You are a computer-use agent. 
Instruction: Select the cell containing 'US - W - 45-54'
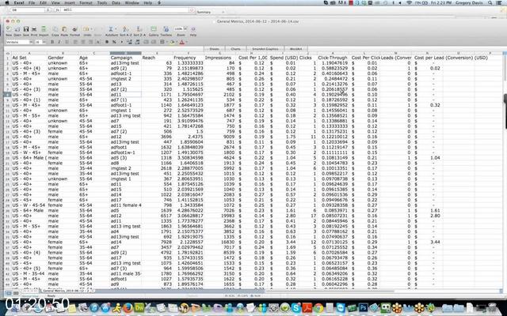coord(29,205)
